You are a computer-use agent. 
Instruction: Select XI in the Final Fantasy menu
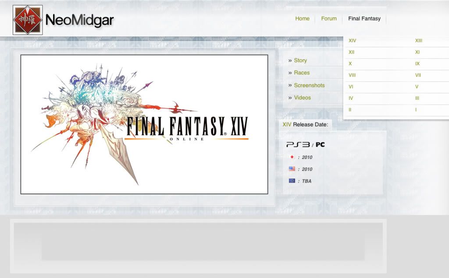pos(417,52)
